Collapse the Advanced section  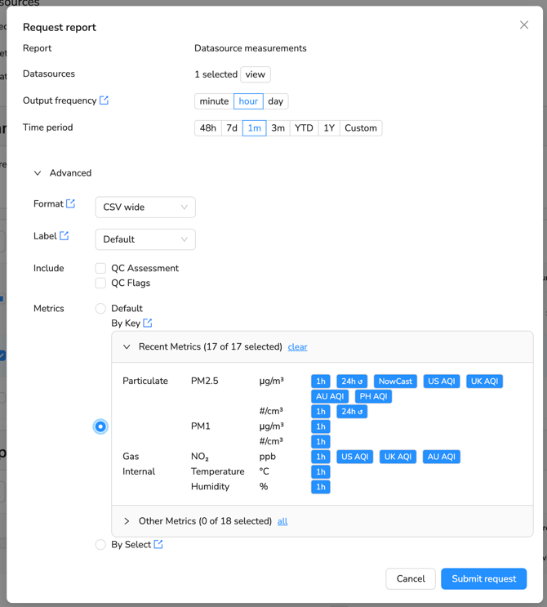click(x=38, y=173)
